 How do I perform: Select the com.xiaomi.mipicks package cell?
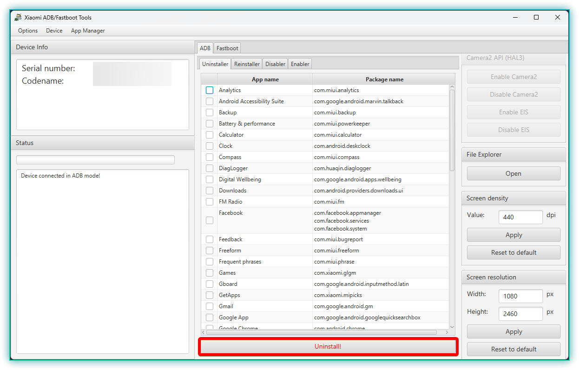pyautogui.click(x=381, y=295)
